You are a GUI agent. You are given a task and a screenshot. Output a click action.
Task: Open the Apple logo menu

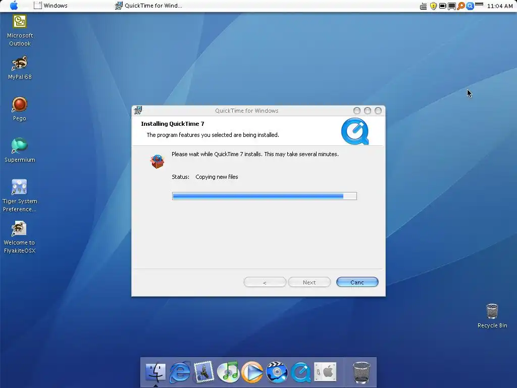[x=14, y=5]
